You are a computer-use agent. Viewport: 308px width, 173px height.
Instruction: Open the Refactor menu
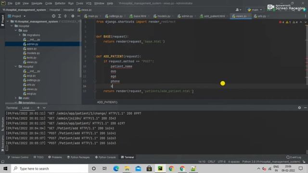coord(60,3)
